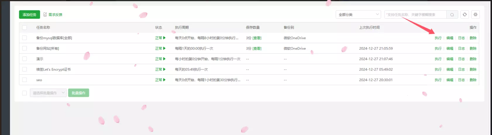Run the seo task with 执行
492x135 pixels.
coord(438,80)
